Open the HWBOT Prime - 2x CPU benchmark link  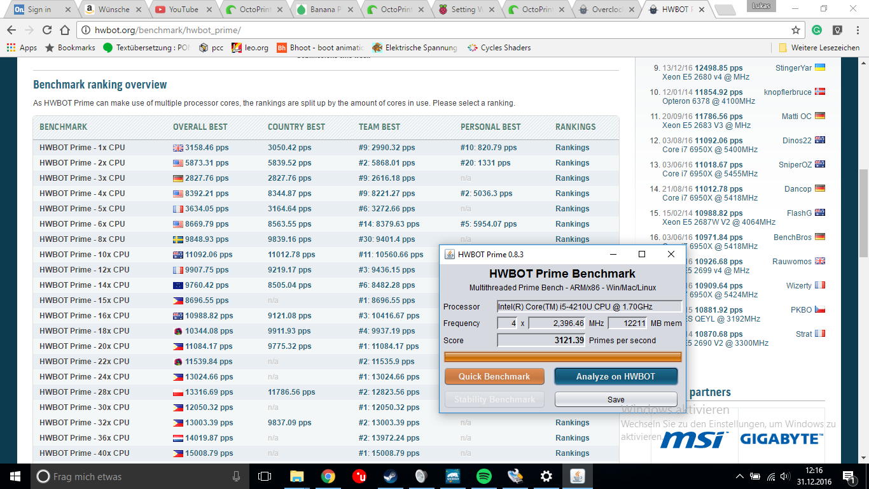(x=82, y=163)
